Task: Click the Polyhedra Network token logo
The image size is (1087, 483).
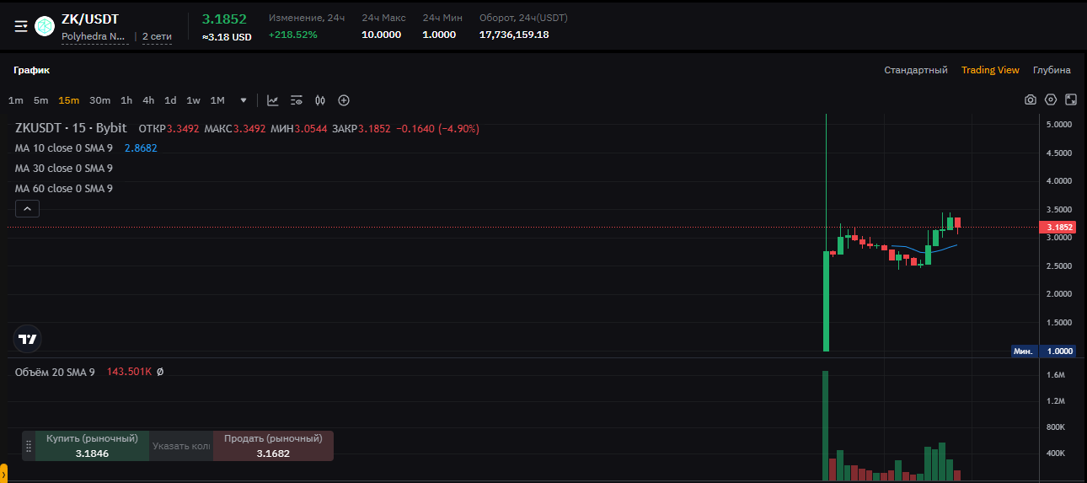Action: point(45,26)
